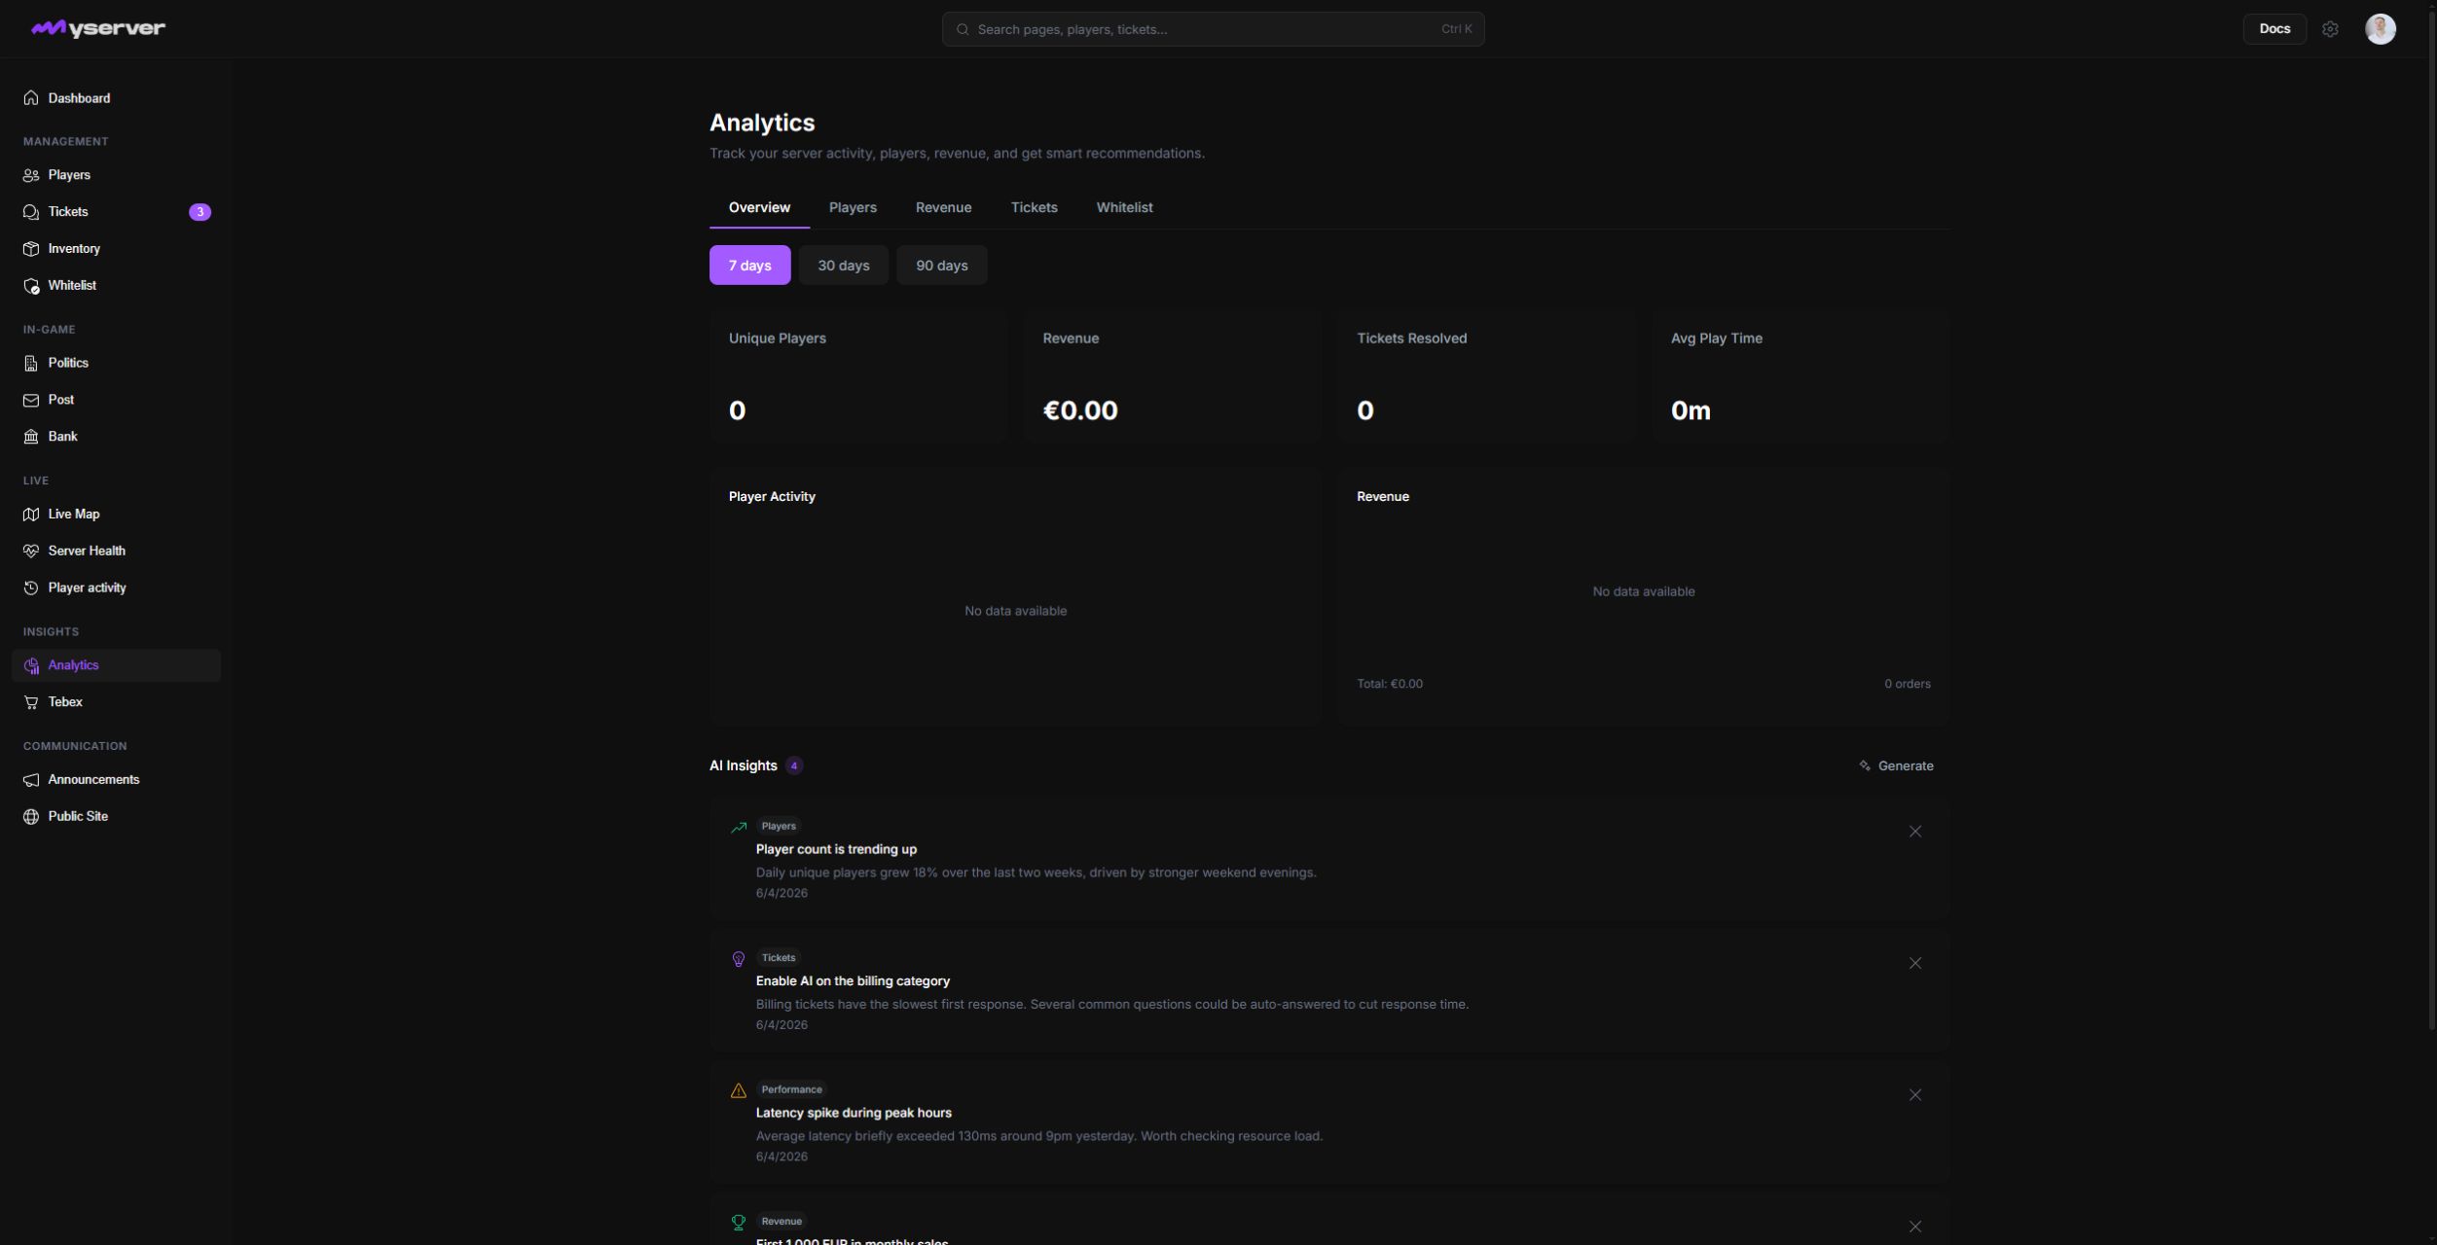Select the 7 days range

pos(749,266)
